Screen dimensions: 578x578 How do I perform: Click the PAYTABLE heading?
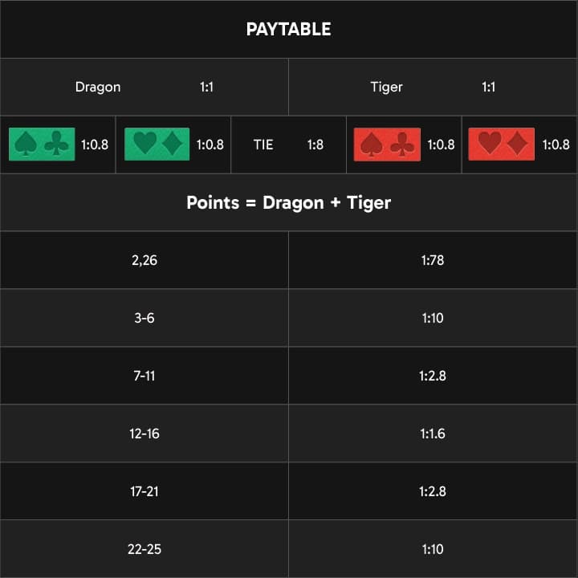289,29
